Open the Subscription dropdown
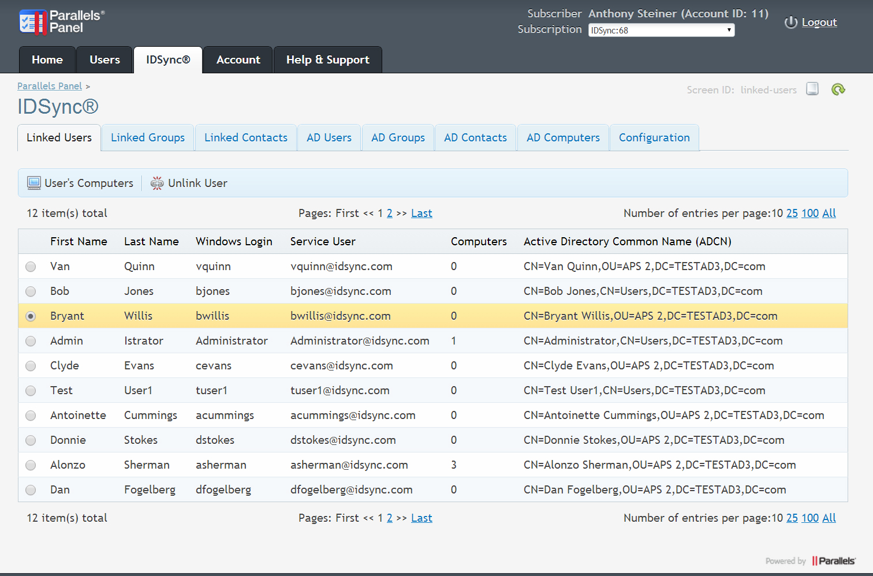Image resolution: width=873 pixels, height=576 pixels. point(661,30)
